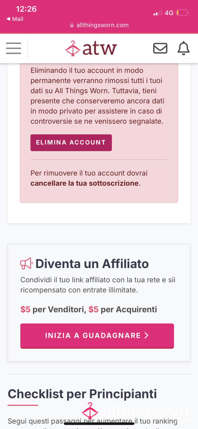The image size is (198, 429).
Task: Tap the atw logo
Action: [91, 49]
